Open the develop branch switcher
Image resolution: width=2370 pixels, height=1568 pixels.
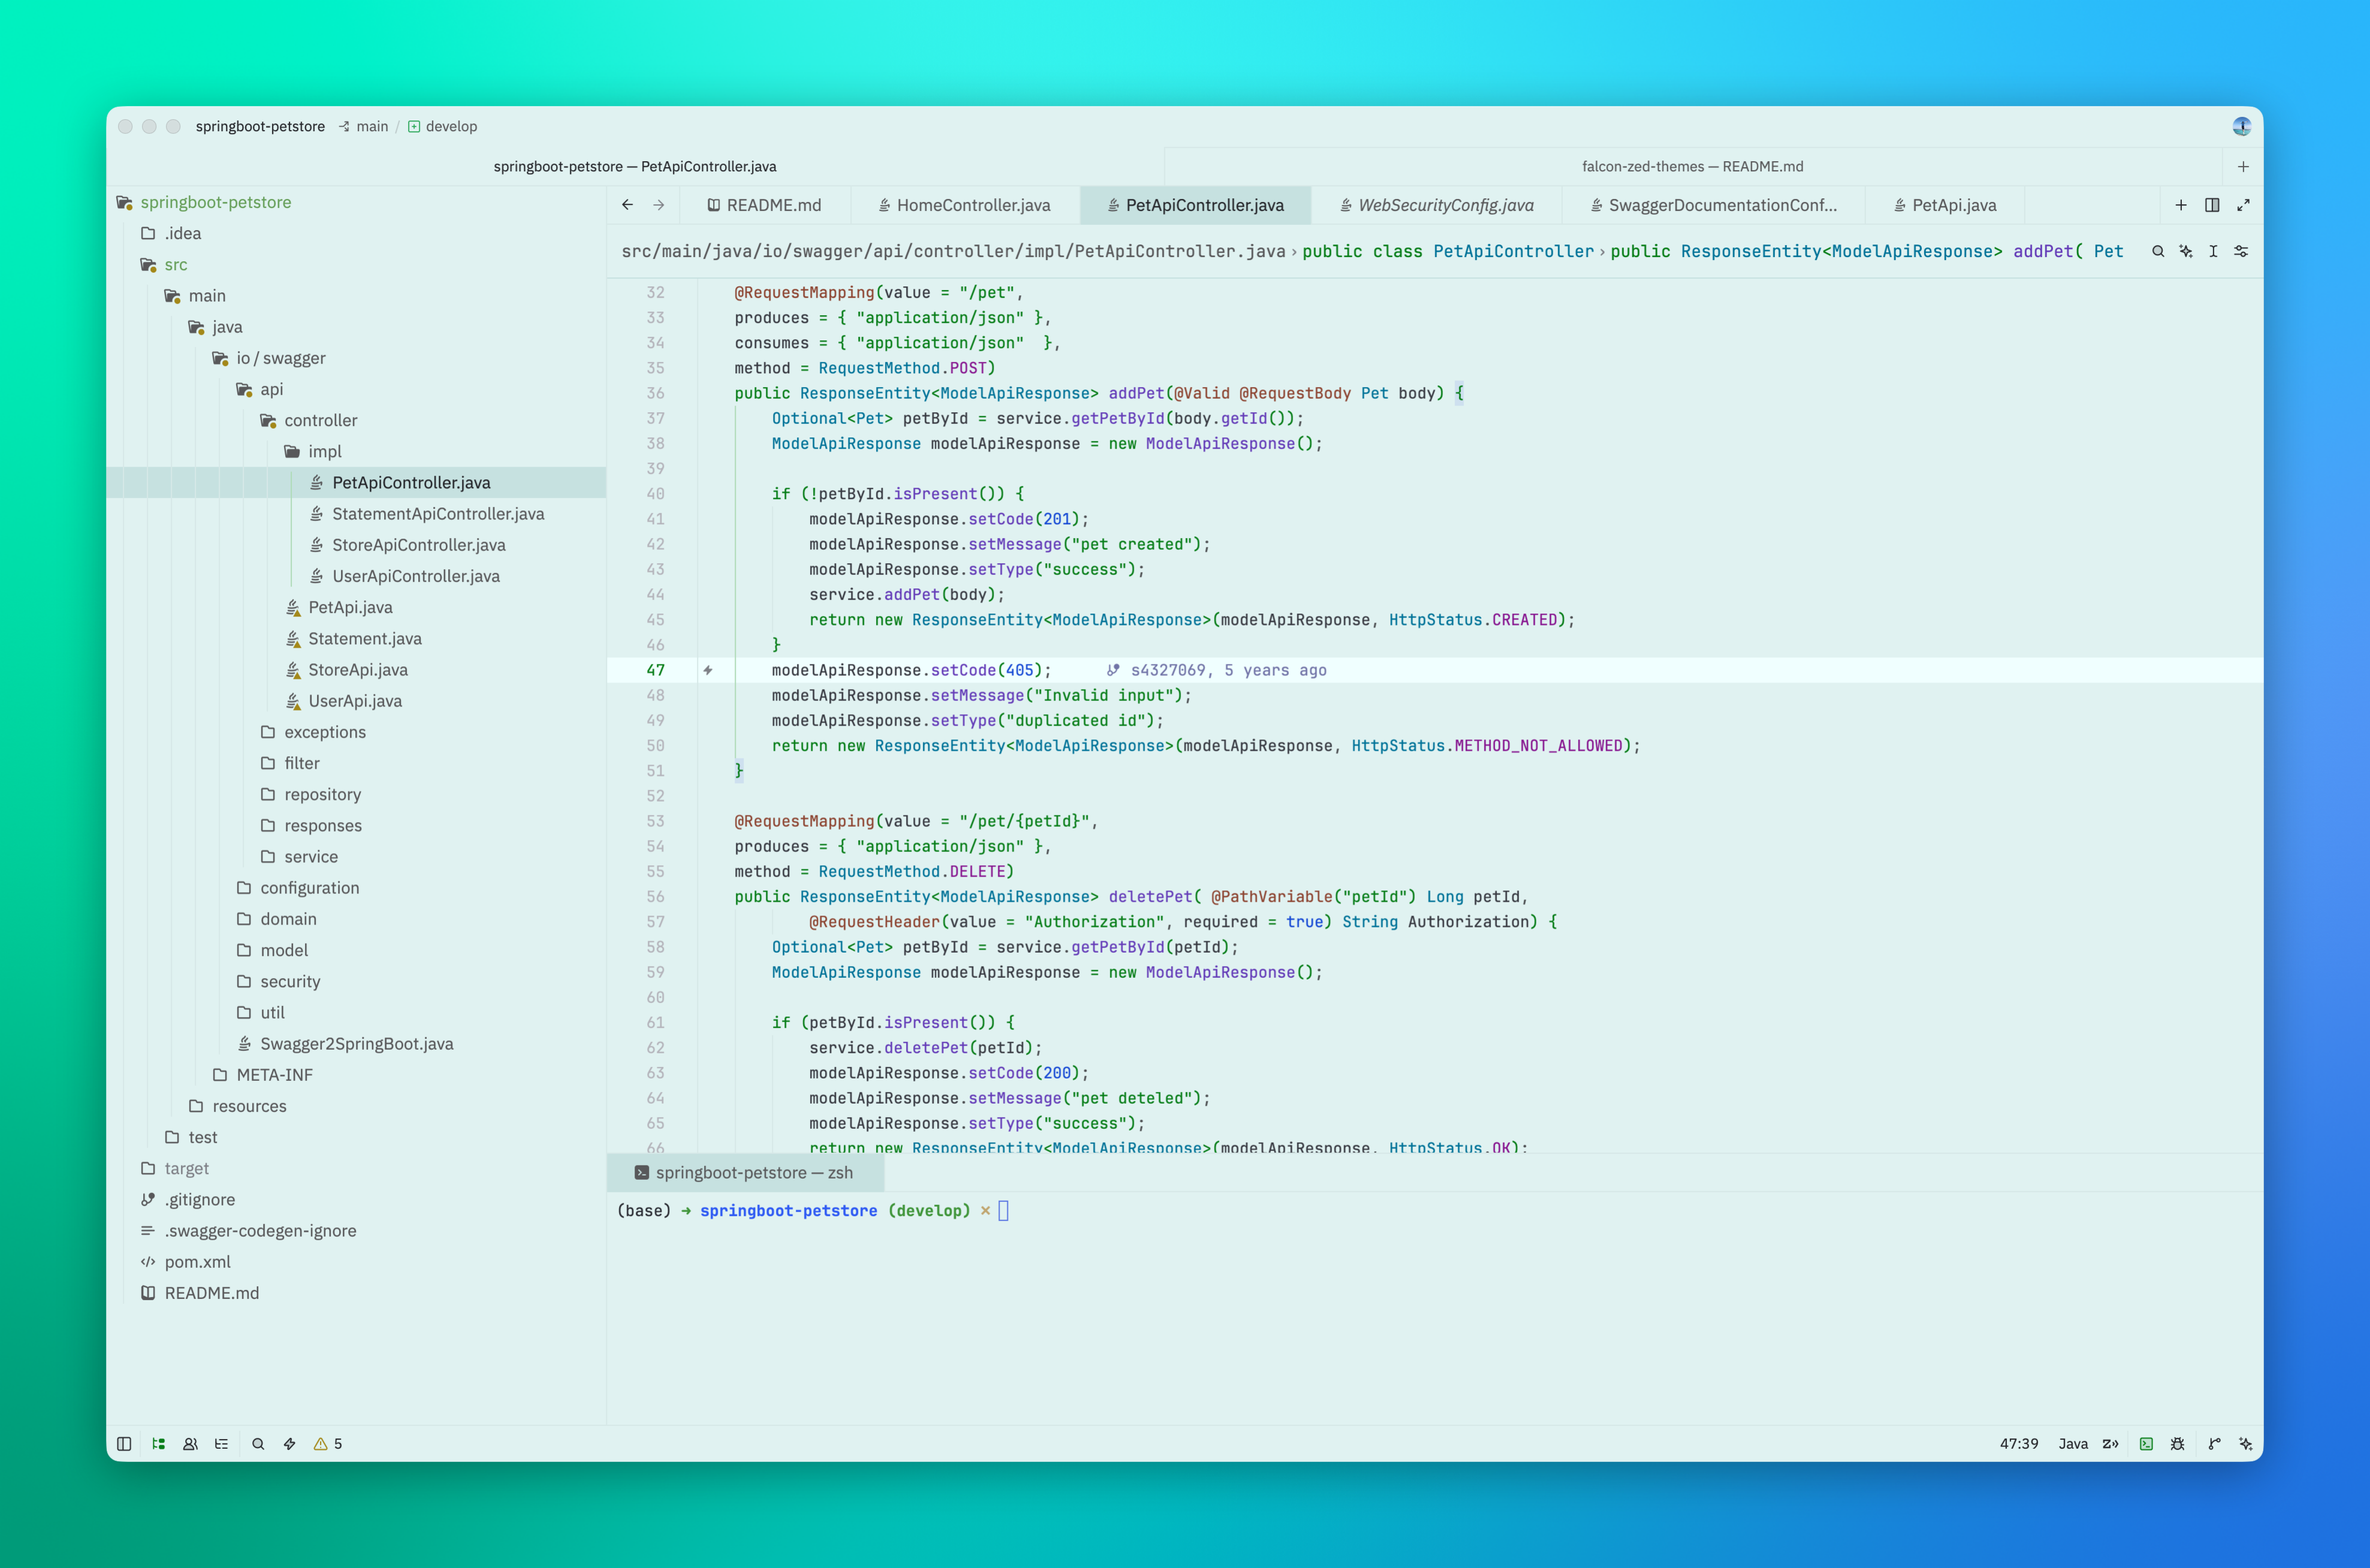coord(442,126)
